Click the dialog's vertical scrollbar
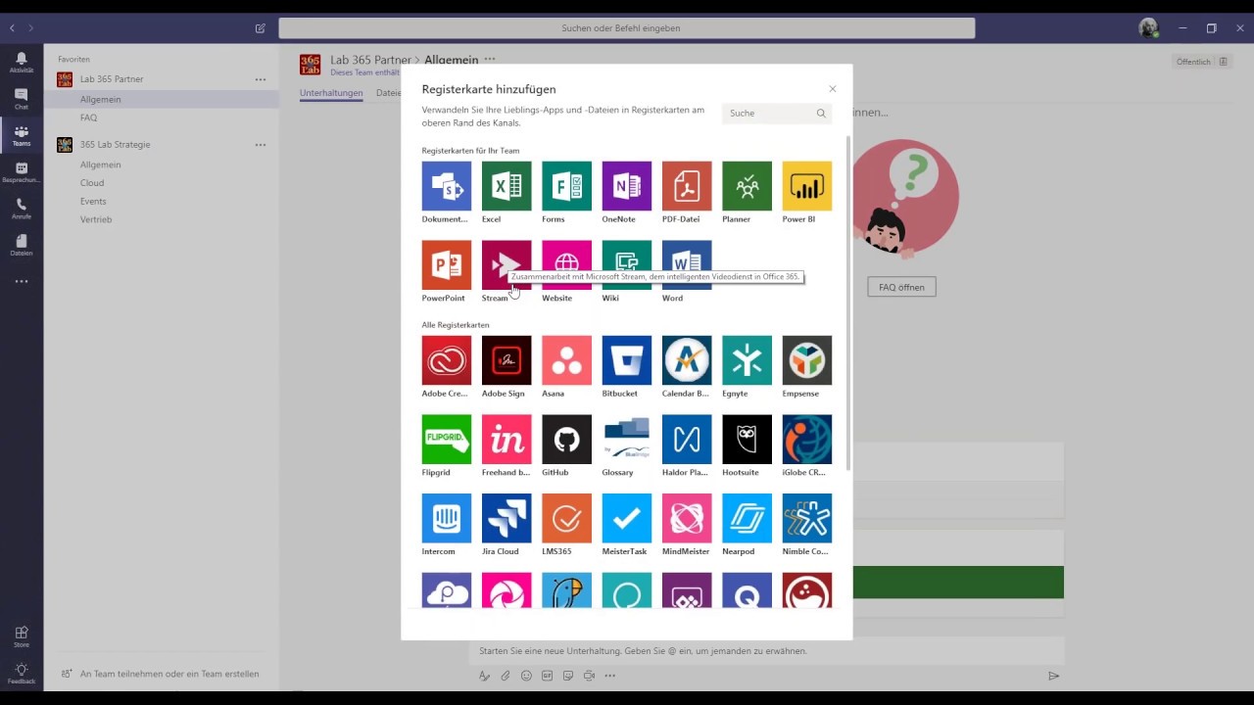This screenshot has height=705, width=1254. (x=848, y=304)
